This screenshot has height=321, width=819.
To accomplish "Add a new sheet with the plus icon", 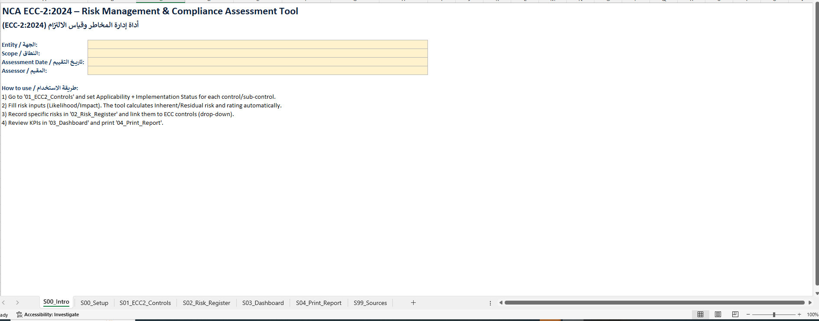I will [x=413, y=303].
